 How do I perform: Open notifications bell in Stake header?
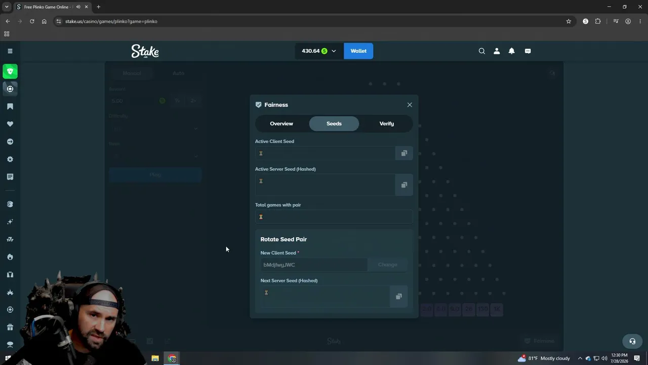coord(512,51)
